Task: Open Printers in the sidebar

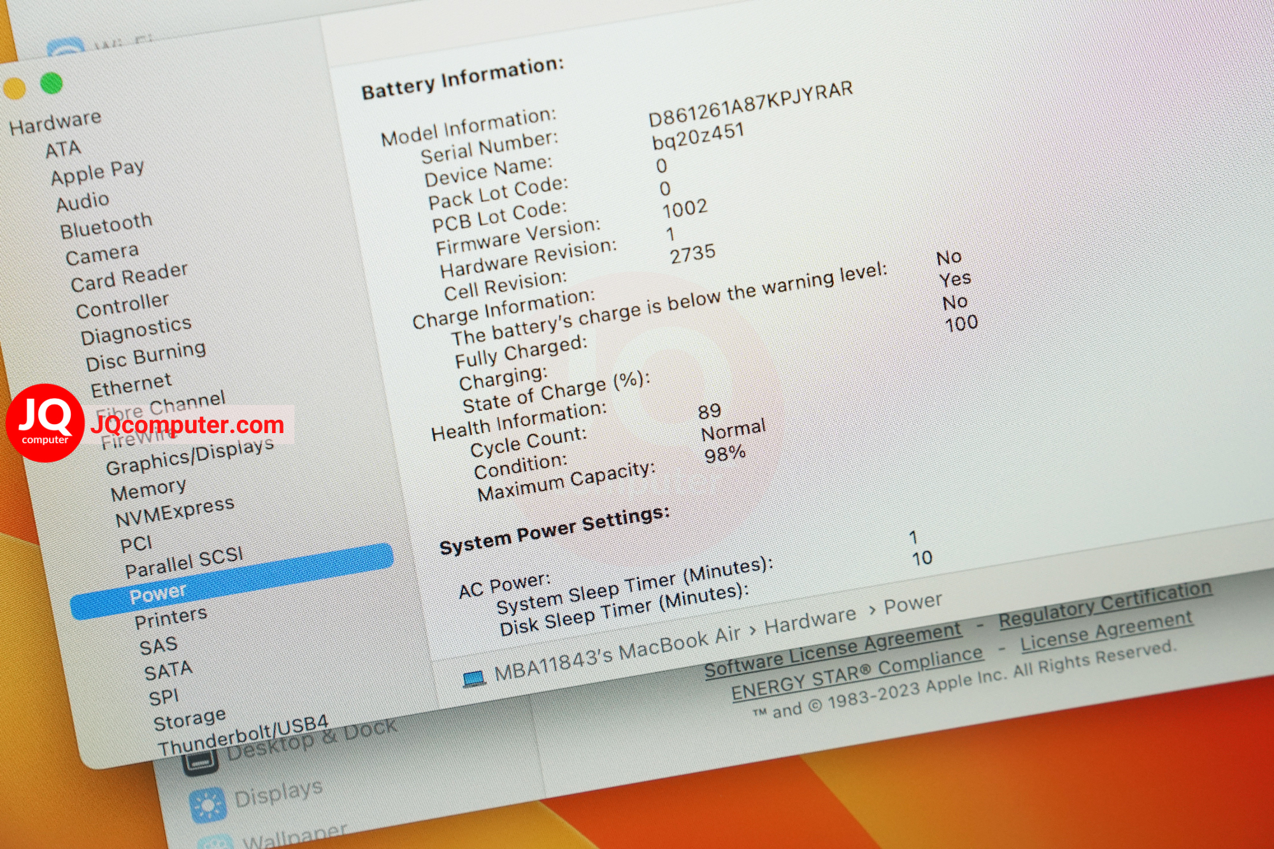Action: (171, 618)
